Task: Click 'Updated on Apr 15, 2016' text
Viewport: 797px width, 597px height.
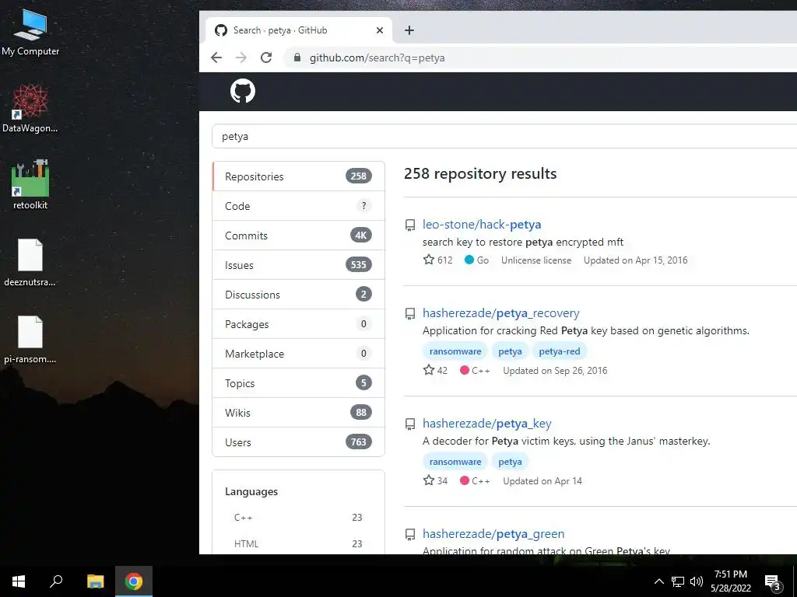Action: point(635,260)
